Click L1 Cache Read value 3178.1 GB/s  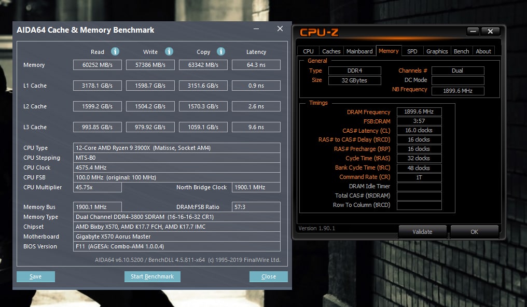pos(98,86)
